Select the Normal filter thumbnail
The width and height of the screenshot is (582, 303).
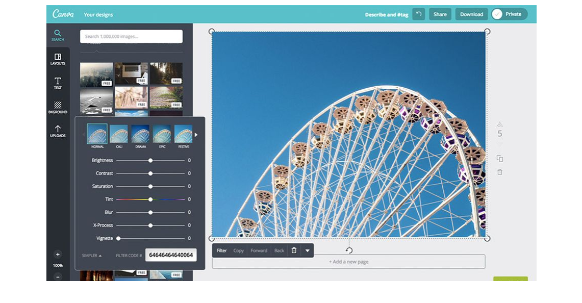97,134
